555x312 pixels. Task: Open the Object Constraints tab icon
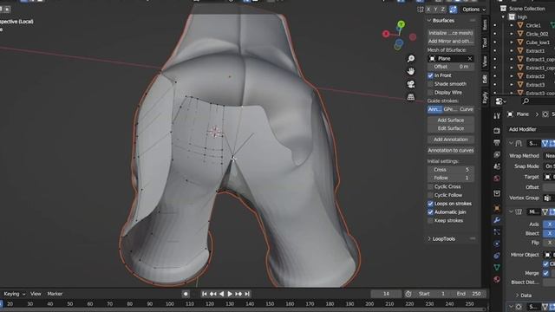tap(497, 256)
